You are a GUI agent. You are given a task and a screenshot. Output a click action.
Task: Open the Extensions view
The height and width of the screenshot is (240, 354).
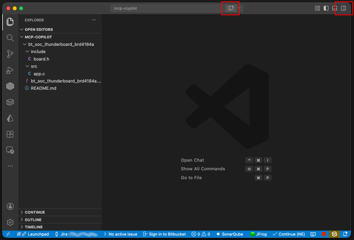click(10, 134)
